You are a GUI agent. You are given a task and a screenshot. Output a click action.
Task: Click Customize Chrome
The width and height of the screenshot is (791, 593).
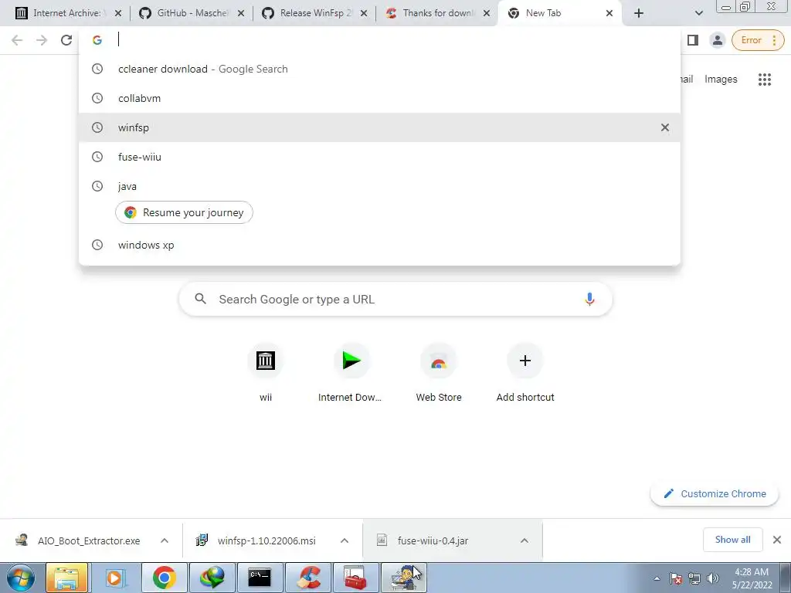(x=715, y=493)
